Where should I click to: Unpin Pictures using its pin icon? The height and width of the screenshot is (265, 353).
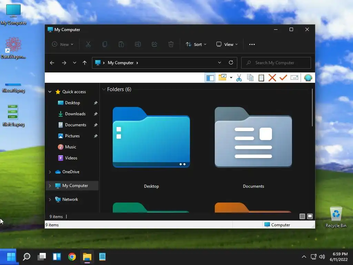tap(96, 136)
